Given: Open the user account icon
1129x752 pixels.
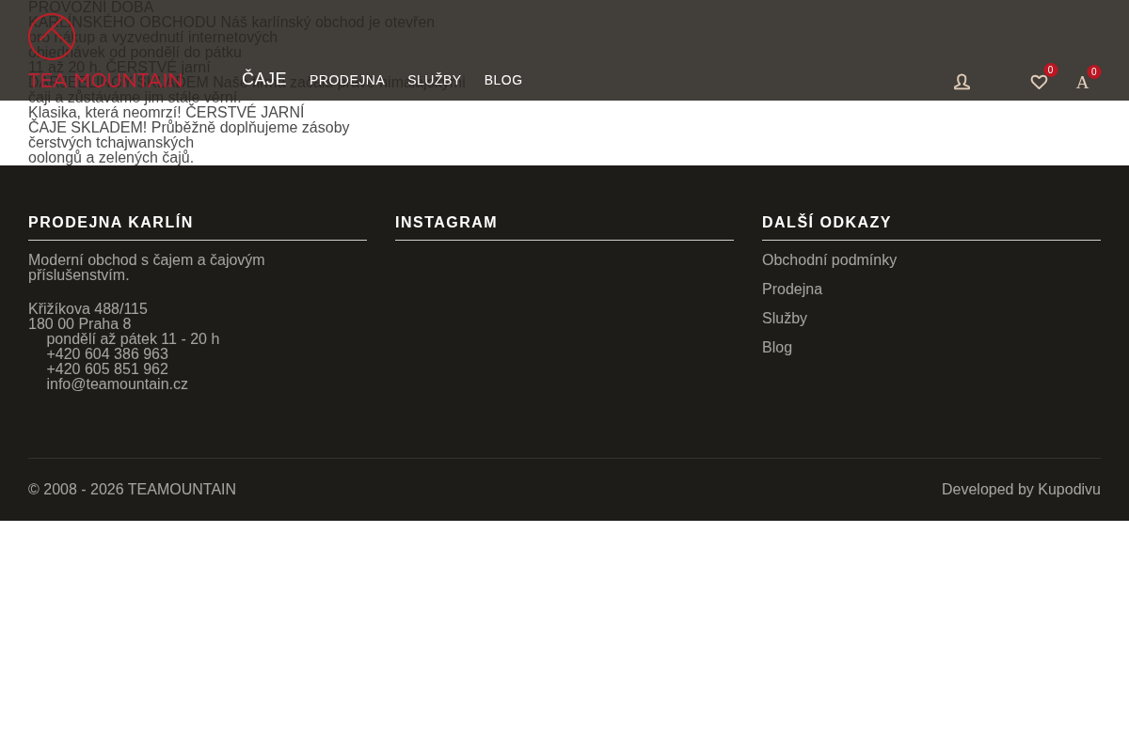Looking at the screenshot, I should [962, 82].
